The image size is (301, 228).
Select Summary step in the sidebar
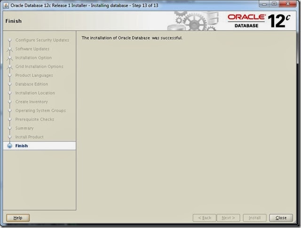(x=24, y=128)
